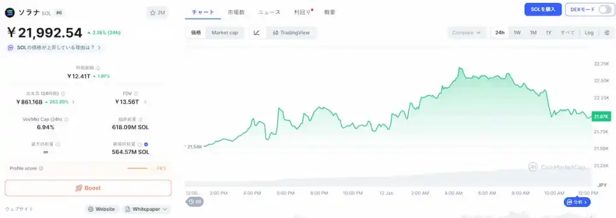
Task: Click the clock 60 history badge
Action: click(194, 202)
